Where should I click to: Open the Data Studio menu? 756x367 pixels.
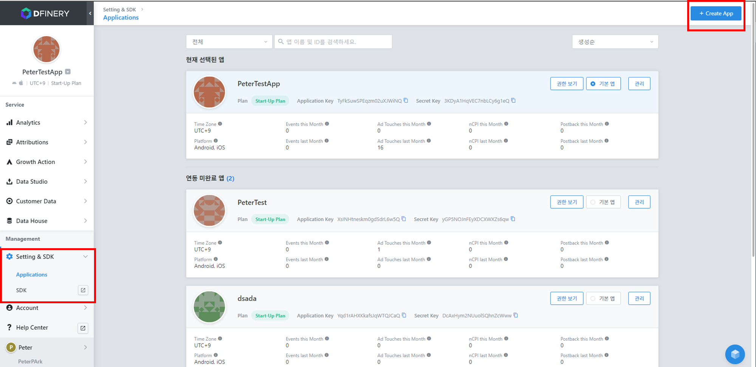pos(47,181)
